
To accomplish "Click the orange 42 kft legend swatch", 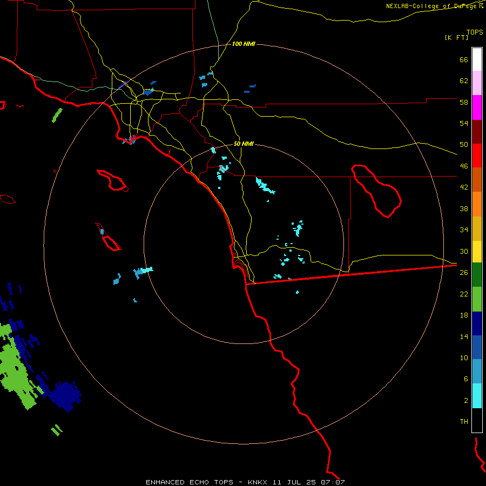I will [477, 204].
